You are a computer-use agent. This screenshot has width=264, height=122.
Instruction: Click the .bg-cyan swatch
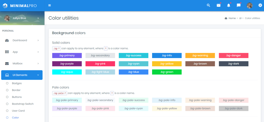point(134,64)
